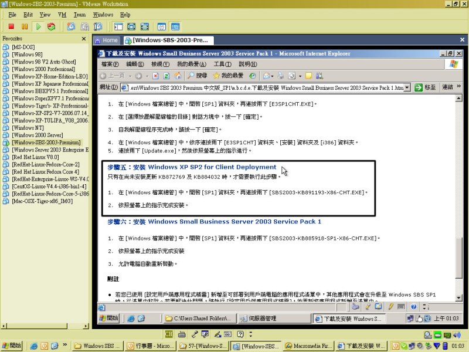Expand the IE Links (連結) chevron

pos(458,87)
